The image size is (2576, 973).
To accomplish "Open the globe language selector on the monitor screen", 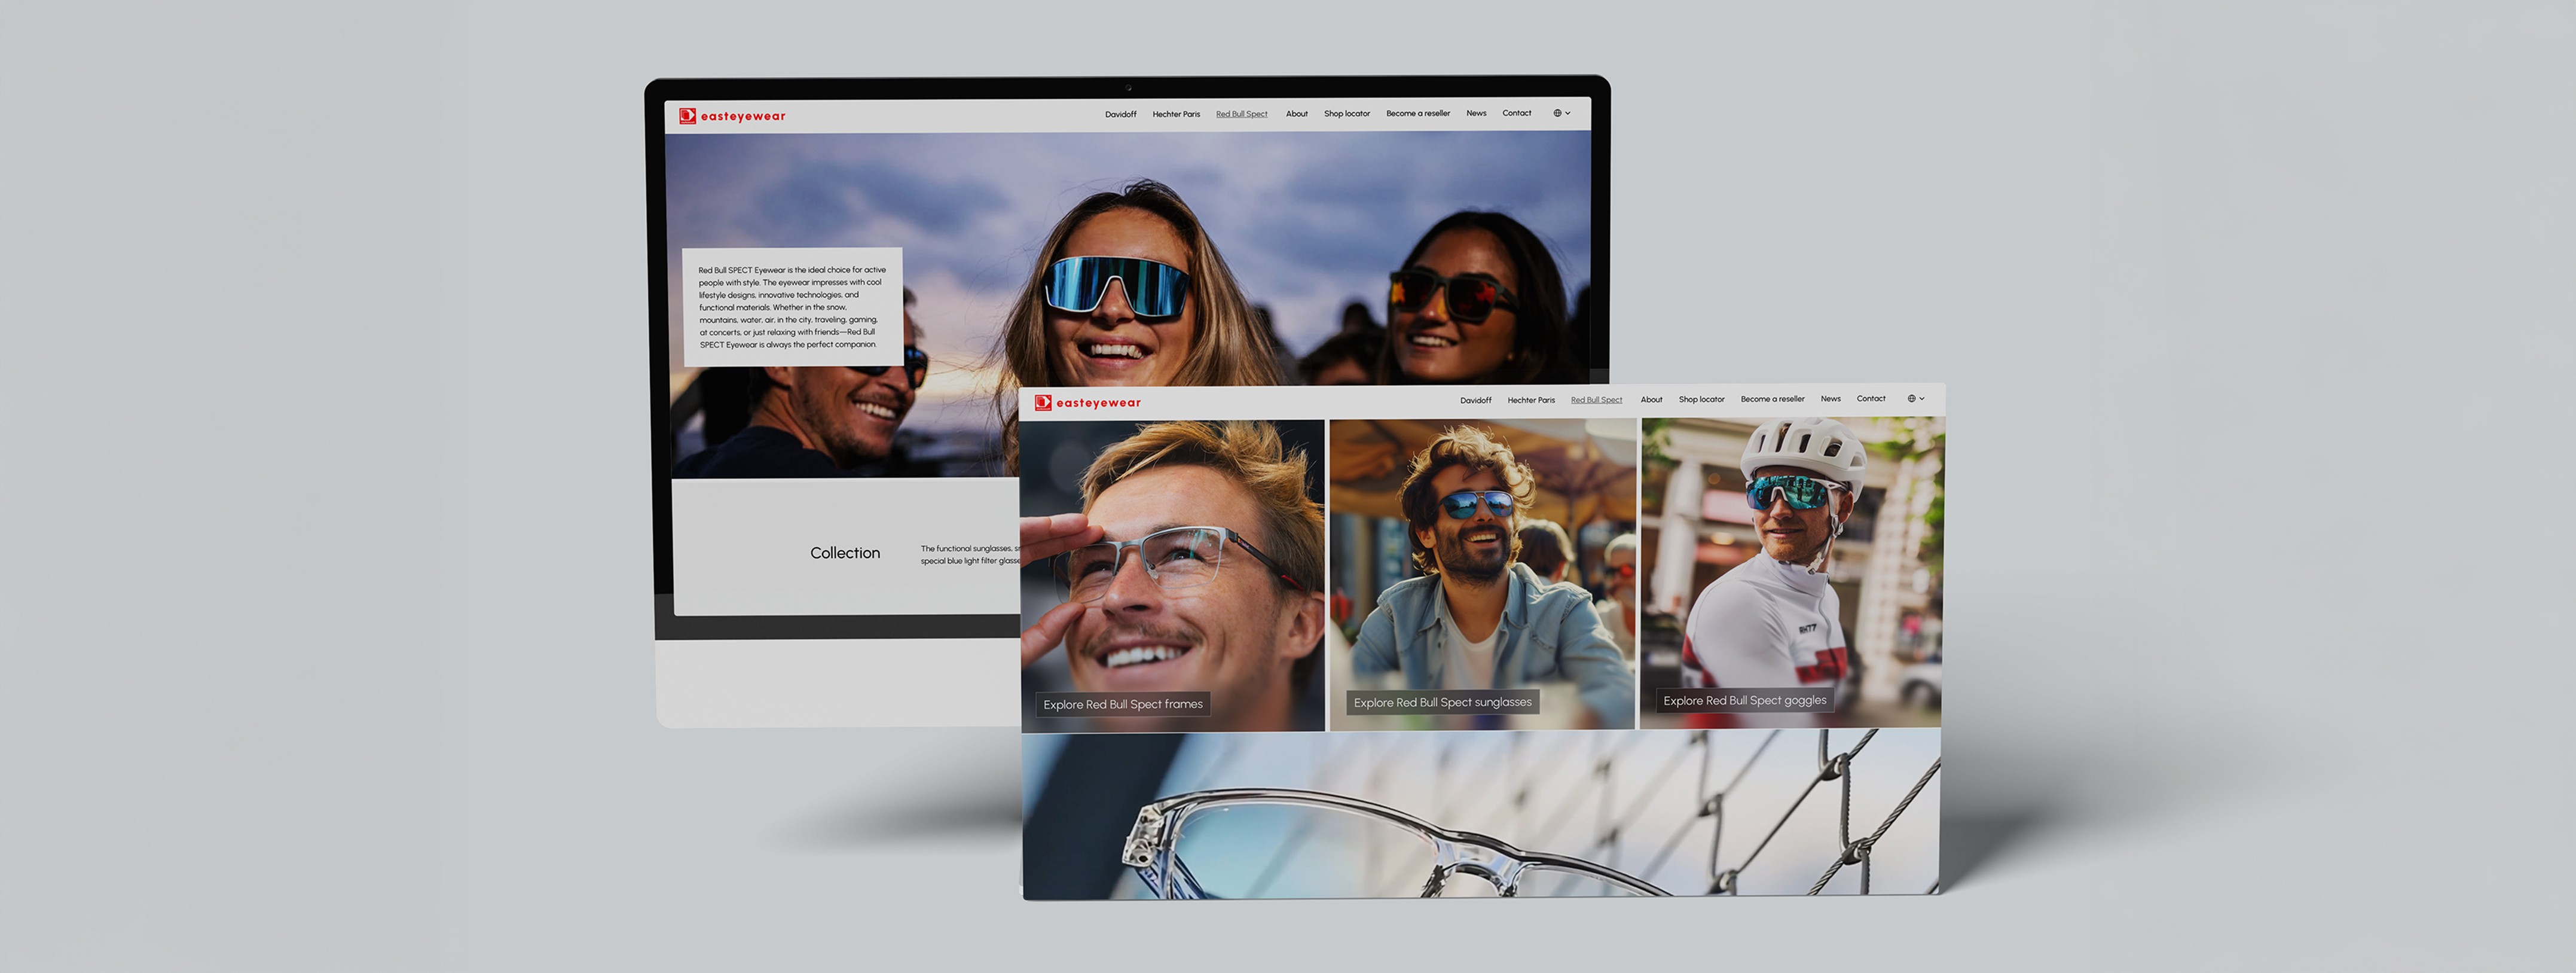I will [x=1561, y=113].
